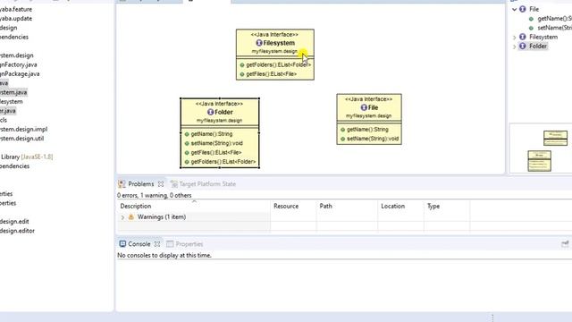This screenshot has width=572, height=322.
Task: Select the Filesystem interface class box title
Action: tap(279, 43)
